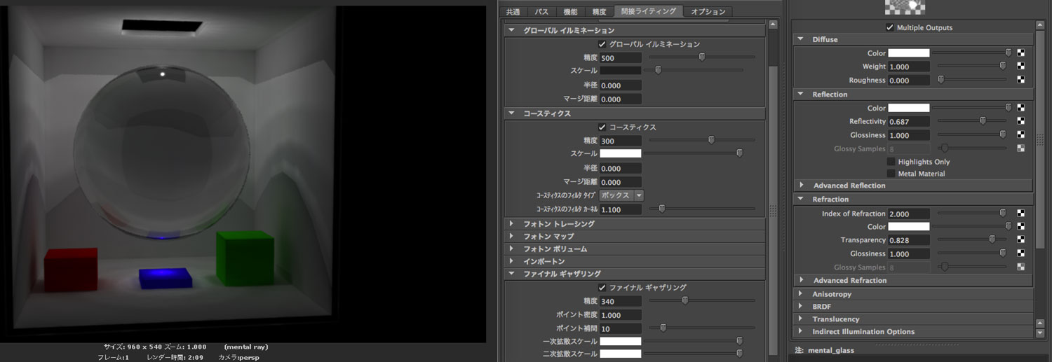Image resolution: width=1052 pixels, height=362 pixels.
Task: Open texture map button for Diffuse Roughness
Action: (x=1021, y=80)
